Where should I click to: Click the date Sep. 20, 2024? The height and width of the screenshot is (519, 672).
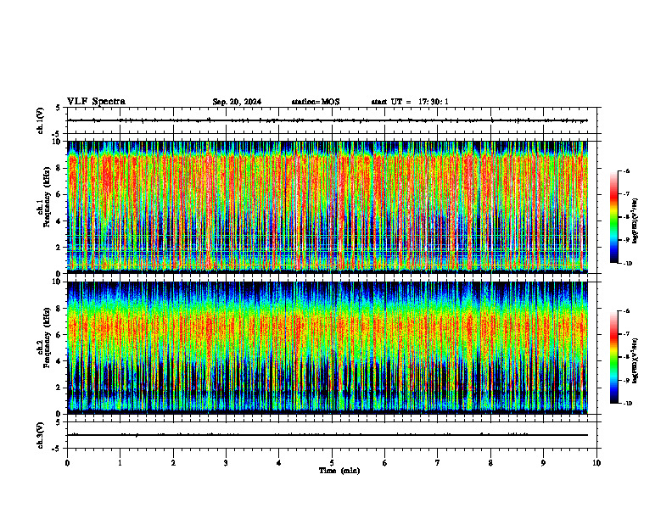coord(237,102)
